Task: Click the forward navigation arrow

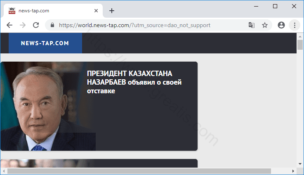Action: (23, 25)
